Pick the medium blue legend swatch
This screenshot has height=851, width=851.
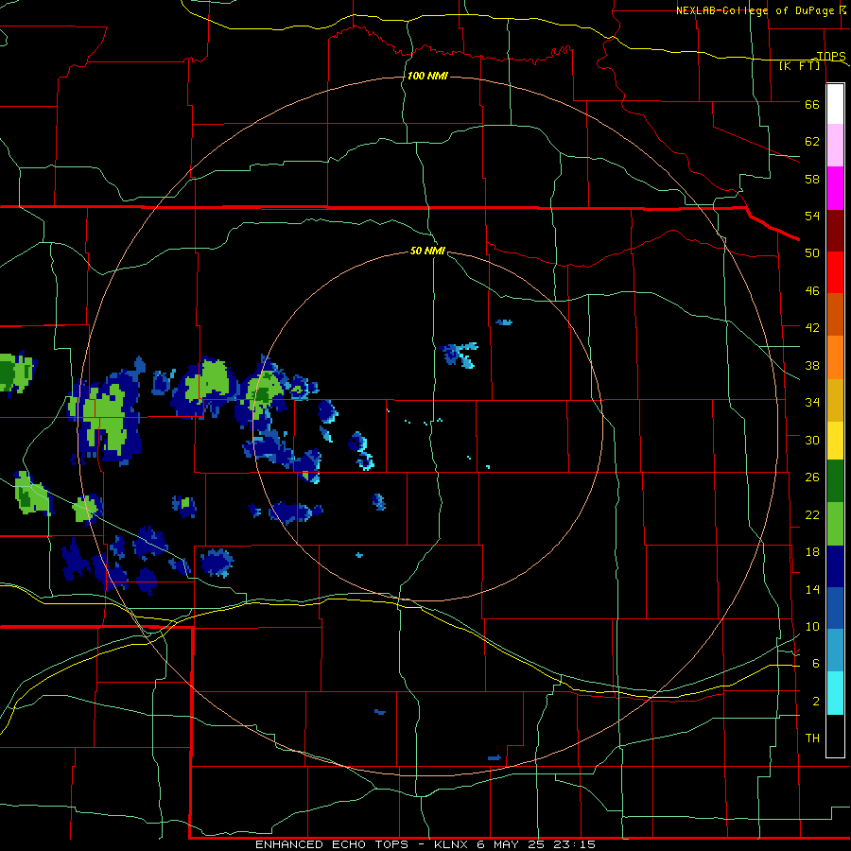pyautogui.click(x=835, y=608)
